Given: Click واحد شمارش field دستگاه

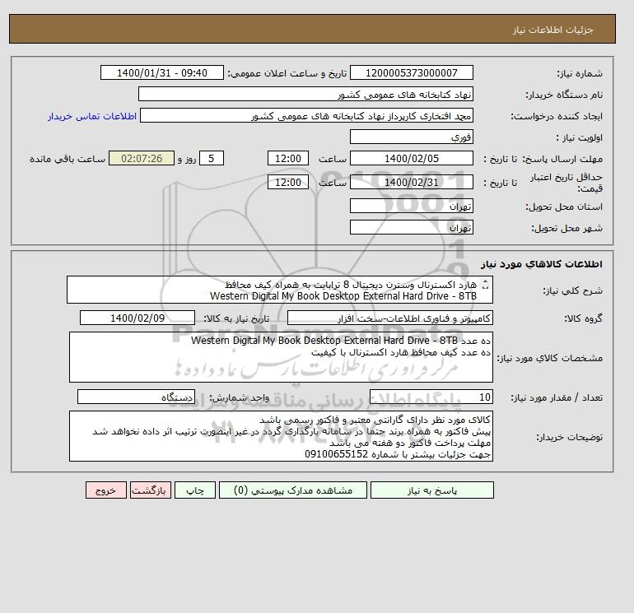Looking at the screenshot, I should point(136,397).
